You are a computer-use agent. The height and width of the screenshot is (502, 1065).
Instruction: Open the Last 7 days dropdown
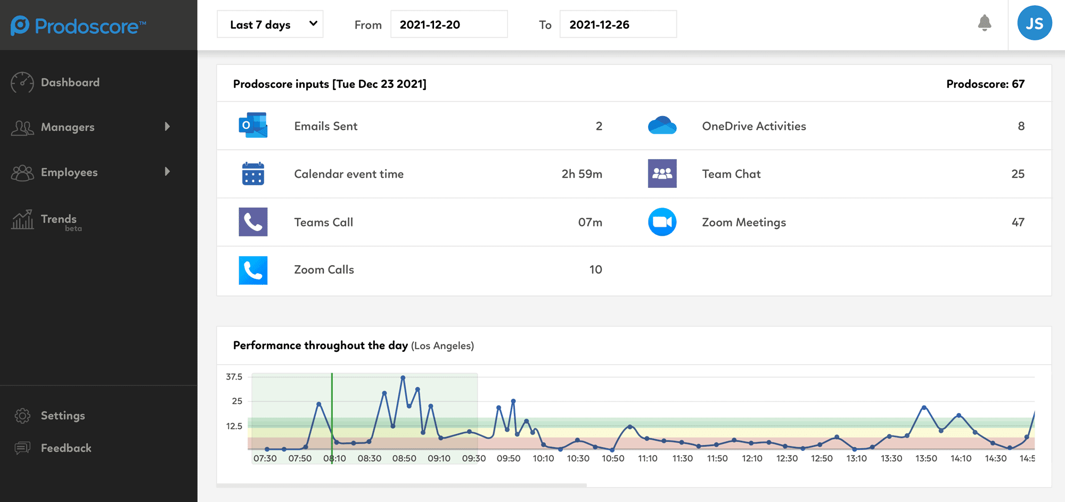[x=270, y=24]
